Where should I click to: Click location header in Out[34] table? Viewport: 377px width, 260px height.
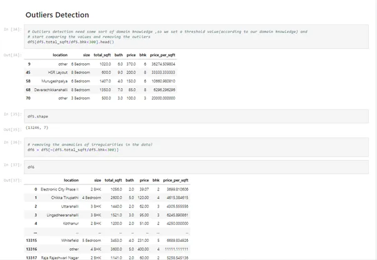point(60,55)
